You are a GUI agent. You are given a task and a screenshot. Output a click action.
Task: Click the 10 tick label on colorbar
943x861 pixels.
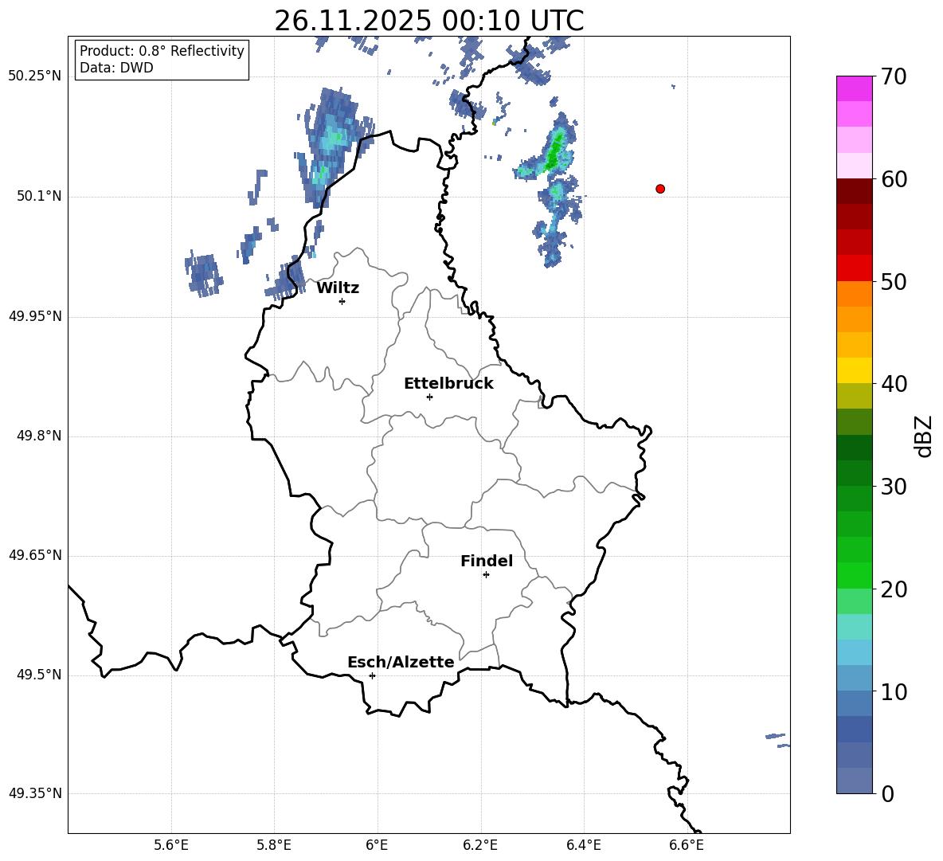click(894, 691)
